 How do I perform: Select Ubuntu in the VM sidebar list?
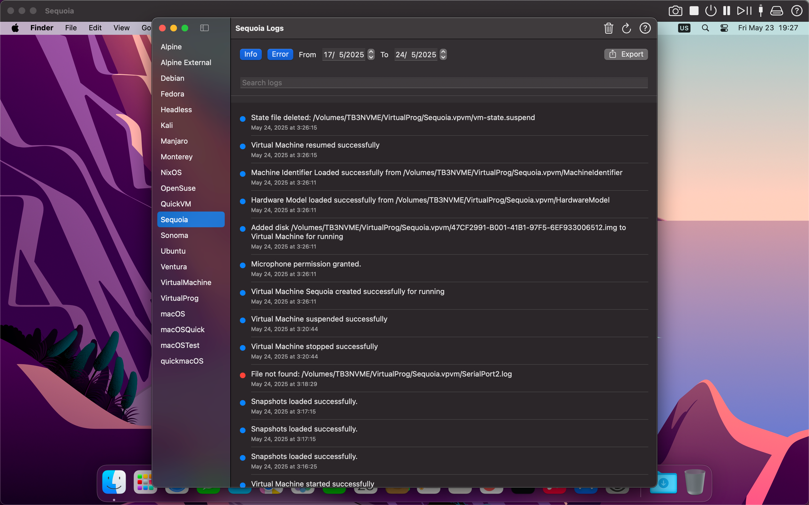click(x=173, y=251)
